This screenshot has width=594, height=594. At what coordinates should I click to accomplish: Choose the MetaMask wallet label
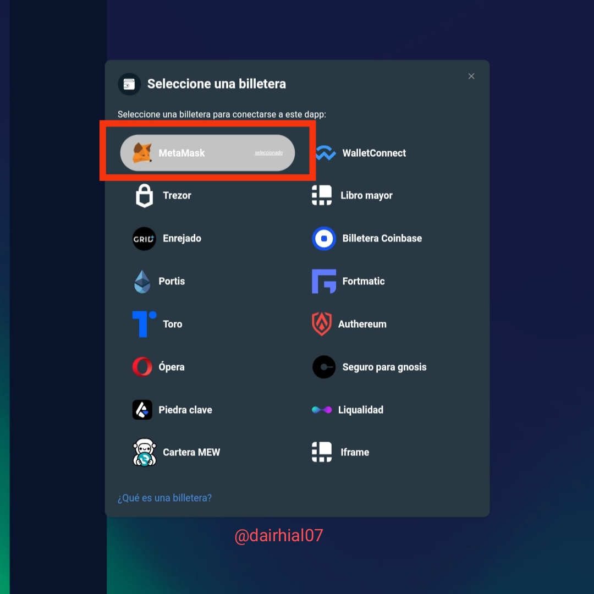pos(182,153)
